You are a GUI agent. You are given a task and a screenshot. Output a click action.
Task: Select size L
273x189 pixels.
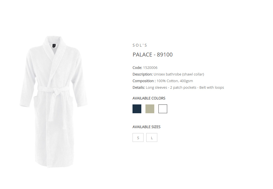(152, 137)
